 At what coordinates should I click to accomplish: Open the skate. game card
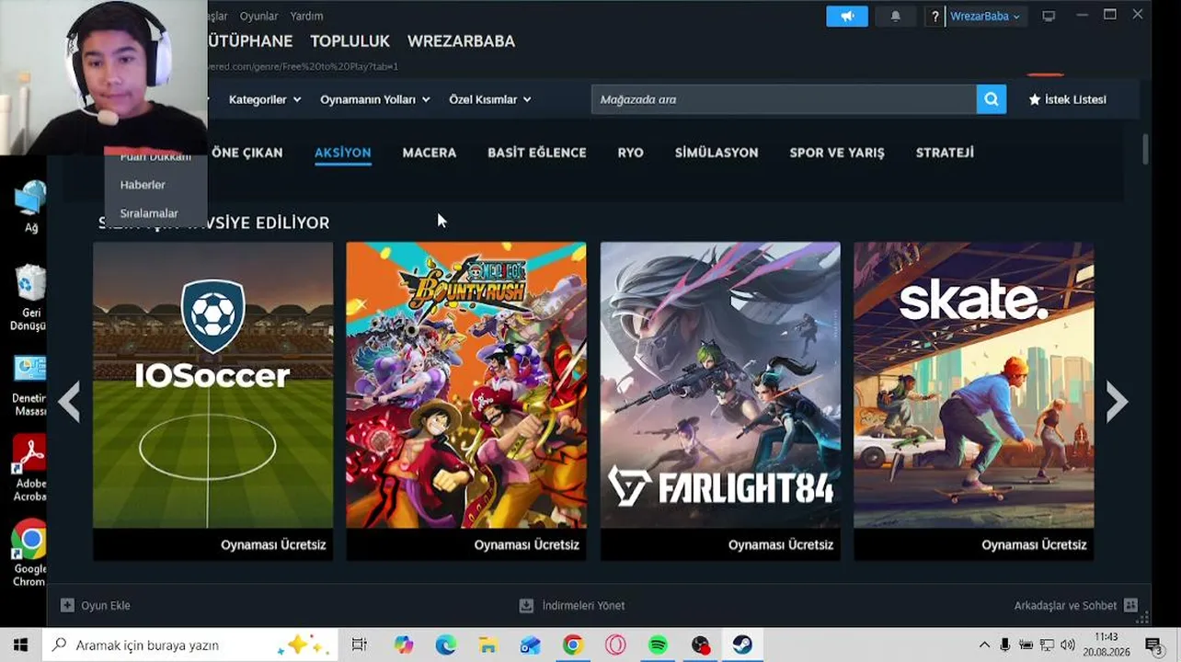[973, 401]
